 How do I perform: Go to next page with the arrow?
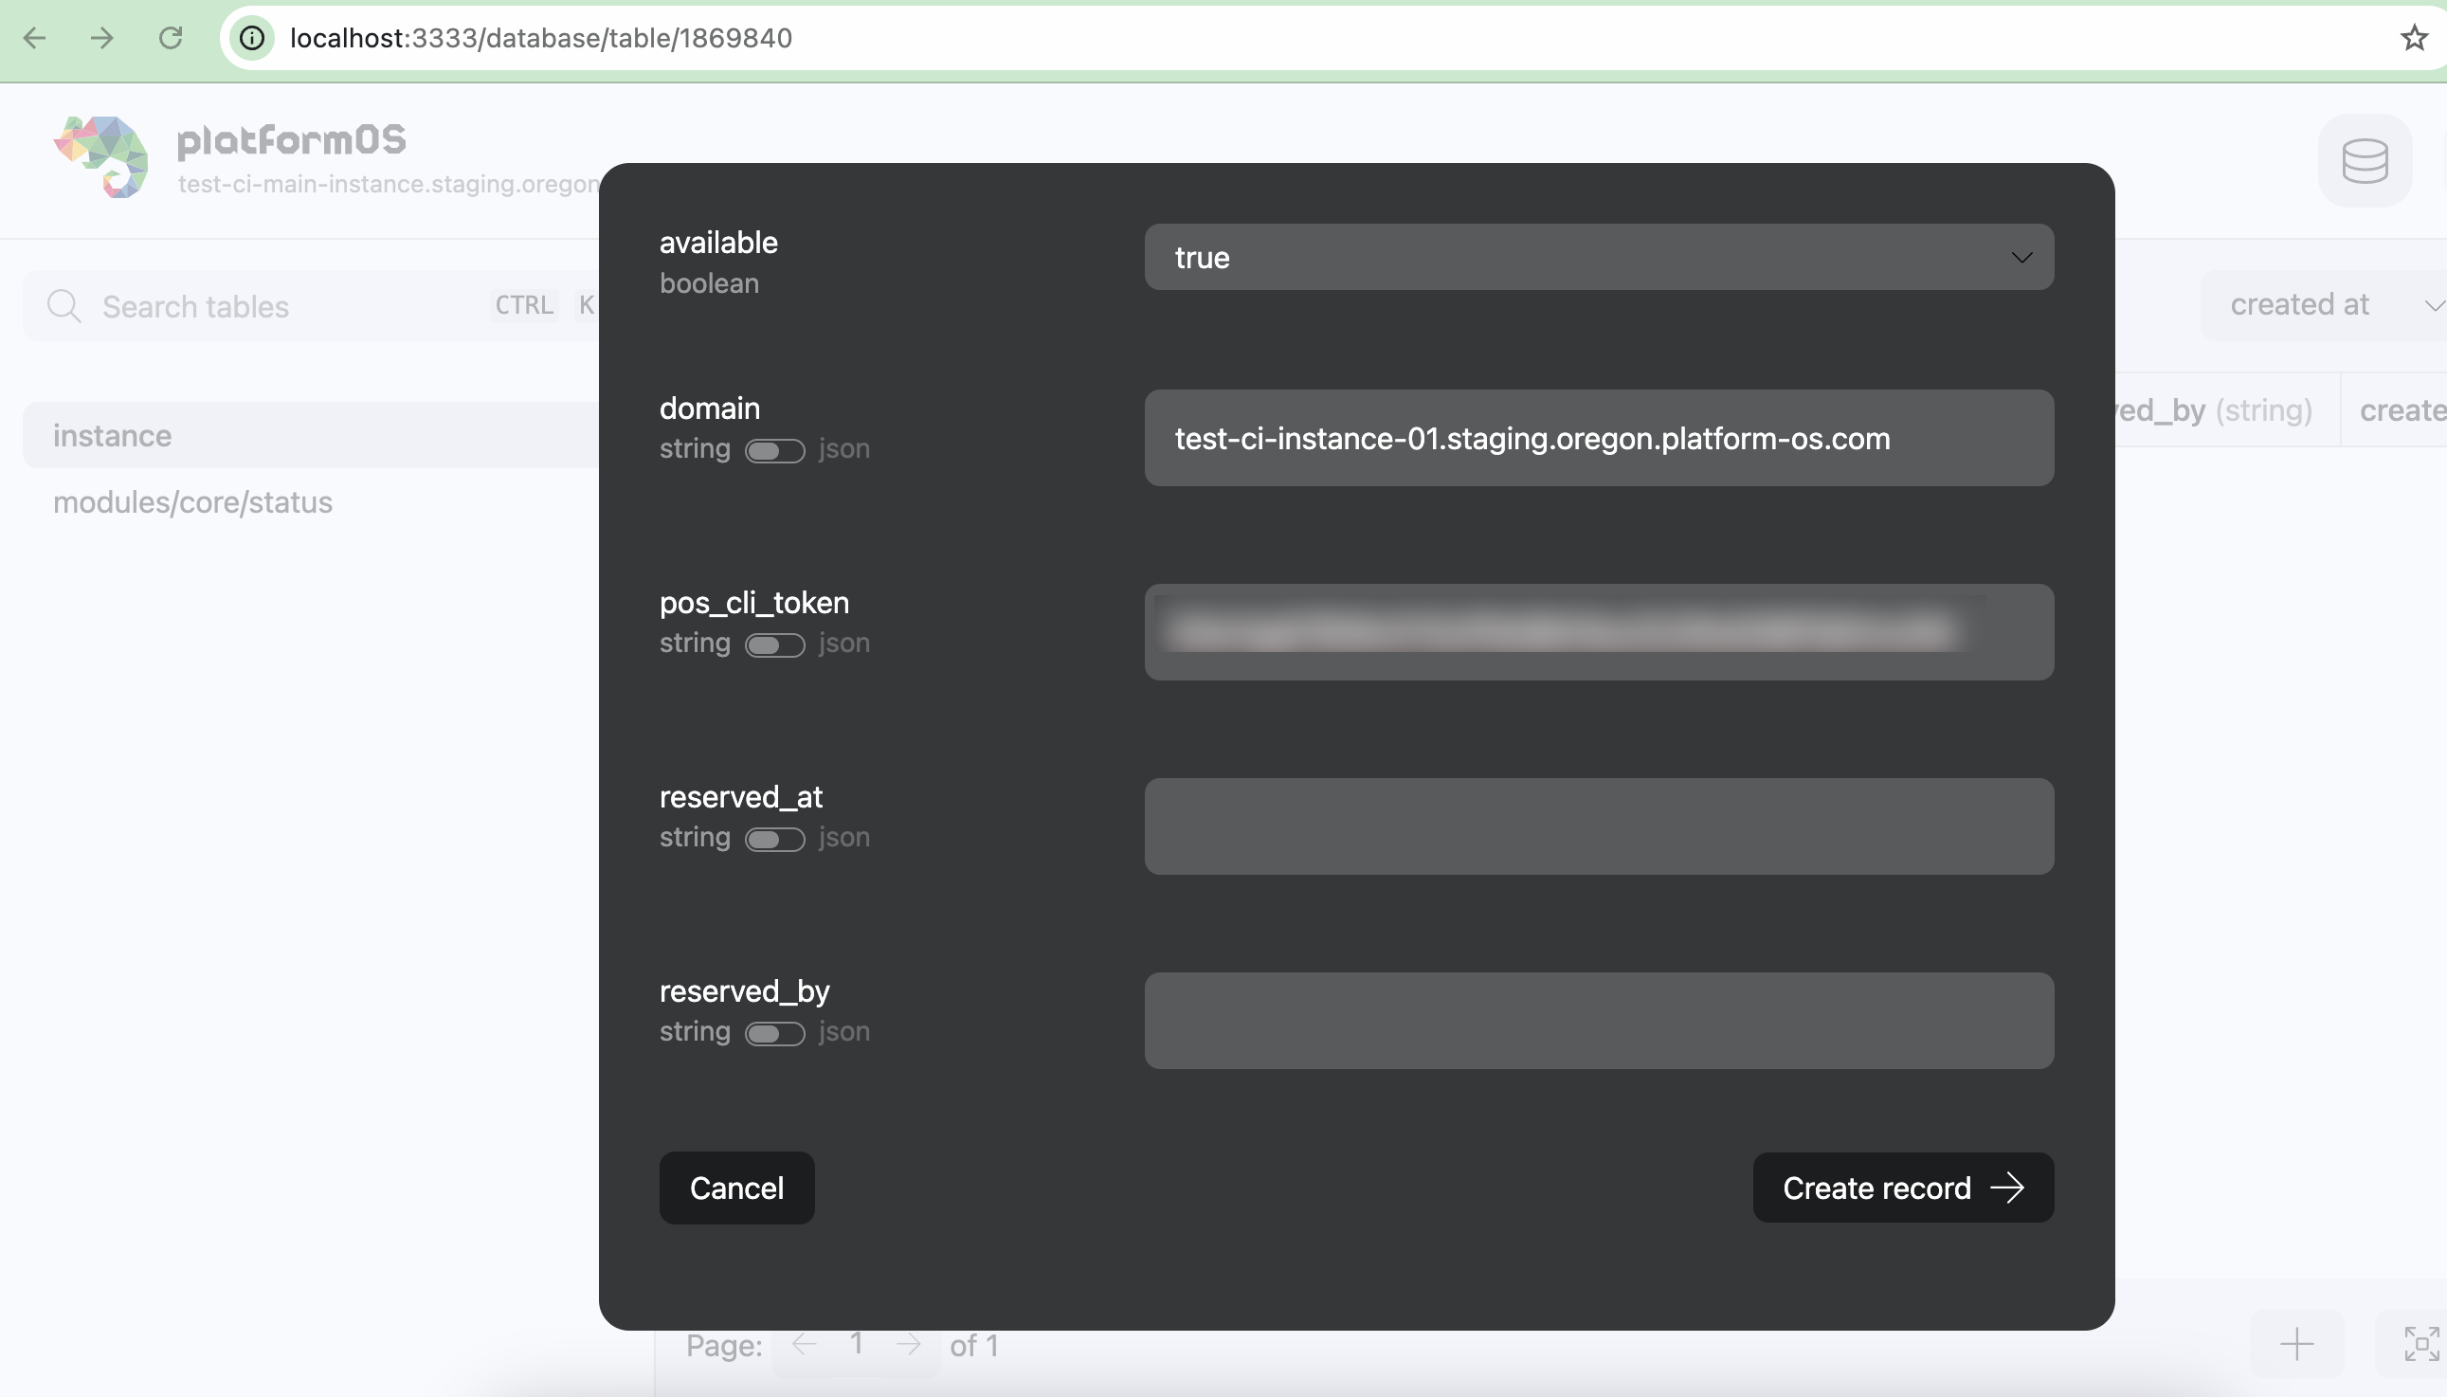(x=907, y=1344)
